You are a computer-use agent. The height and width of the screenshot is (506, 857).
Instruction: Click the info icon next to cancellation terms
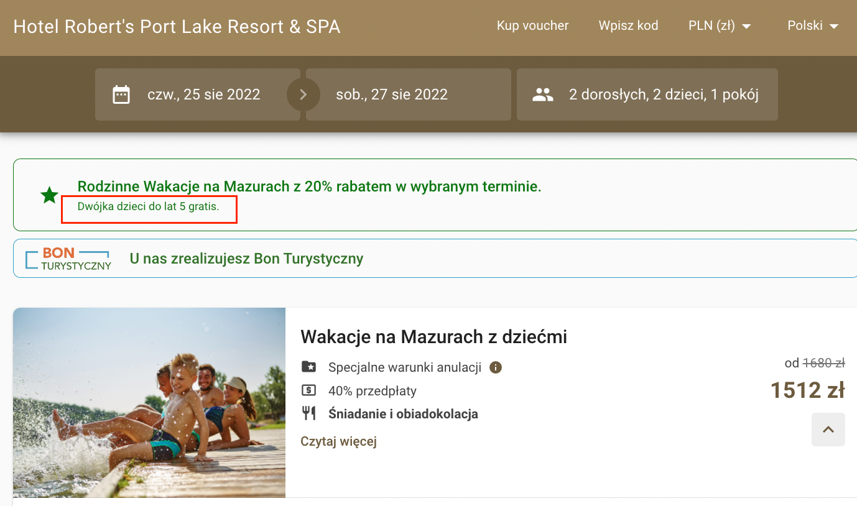(x=496, y=367)
